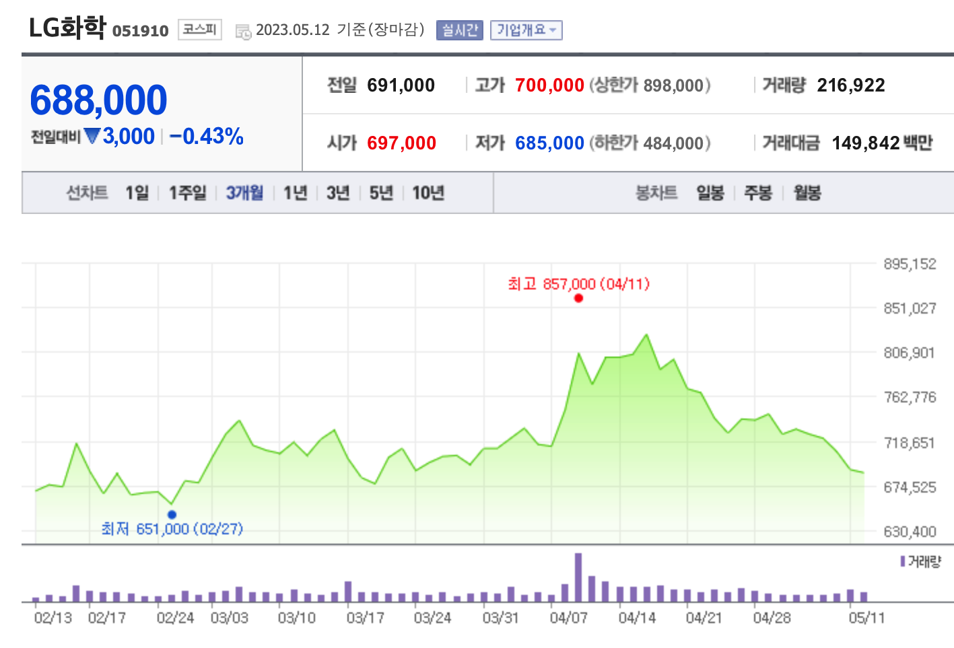Click the 최고 857,000 (04/11) label
Image resolution: width=954 pixels, height=648 pixels.
click(x=579, y=284)
